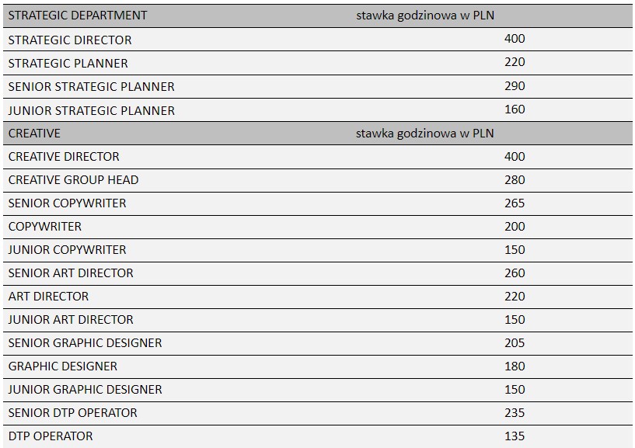The height and width of the screenshot is (448, 635).
Task: Click the rate value 135
Action: click(x=515, y=436)
